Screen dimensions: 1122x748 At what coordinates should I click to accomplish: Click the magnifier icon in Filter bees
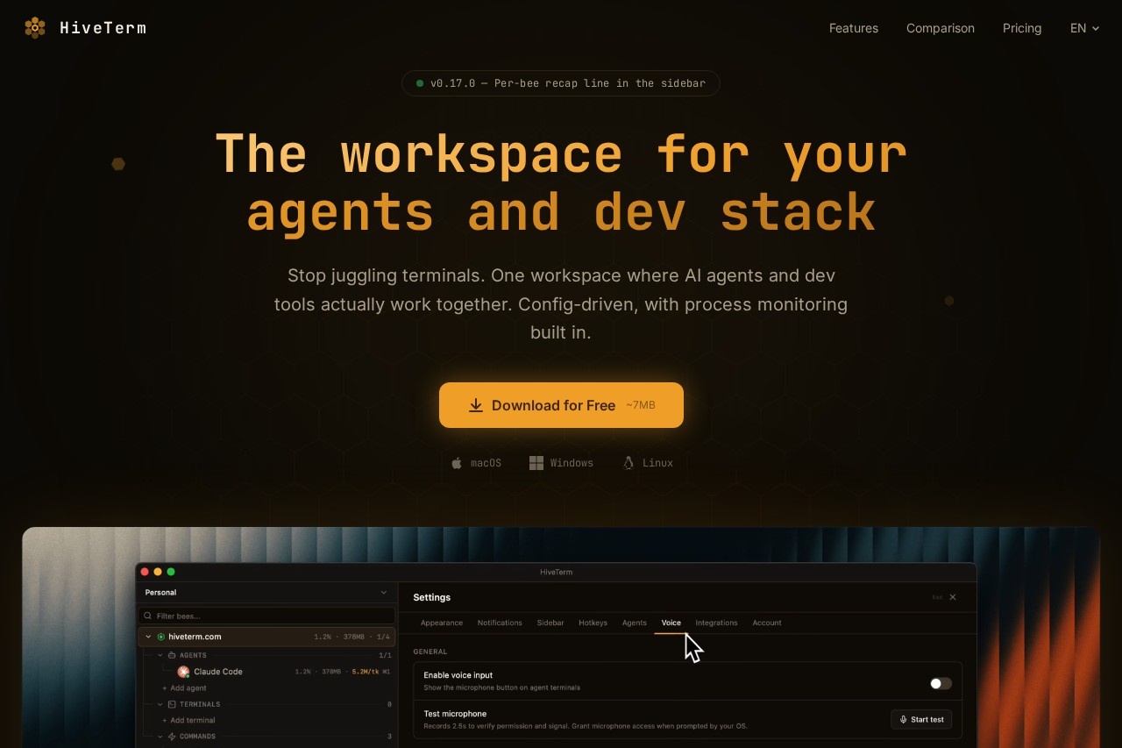coord(148,616)
